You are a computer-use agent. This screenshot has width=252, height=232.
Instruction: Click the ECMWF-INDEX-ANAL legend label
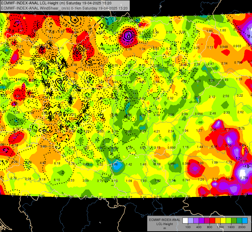click(x=165, y=220)
